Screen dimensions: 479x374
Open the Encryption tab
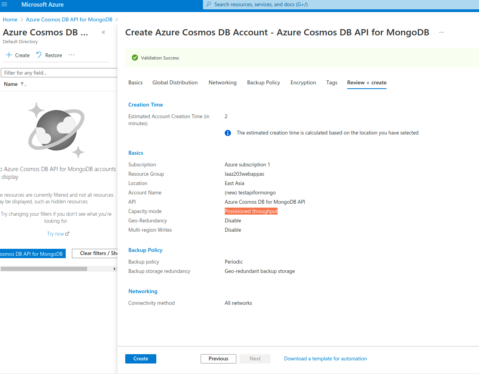pyautogui.click(x=303, y=82)
